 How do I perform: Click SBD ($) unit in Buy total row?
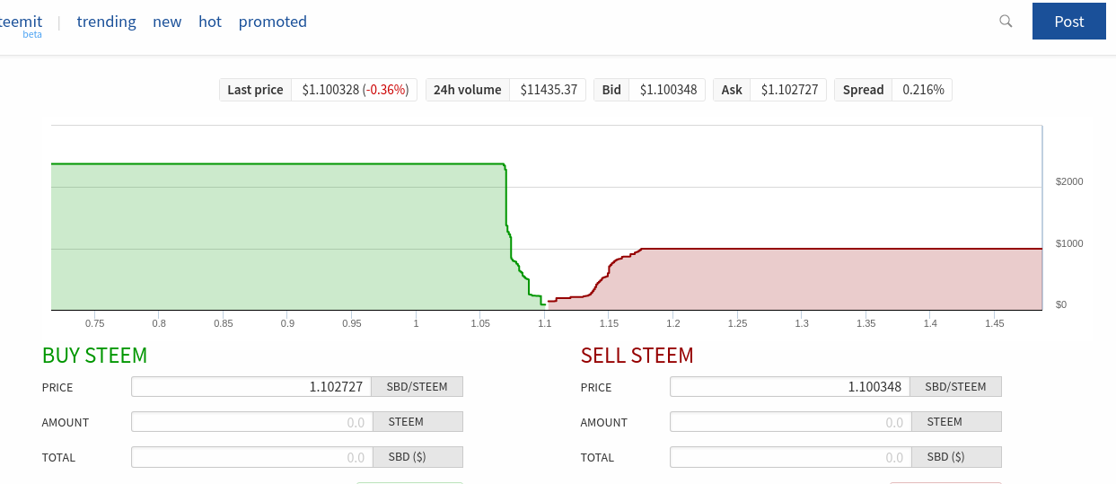tap(417, 457)
